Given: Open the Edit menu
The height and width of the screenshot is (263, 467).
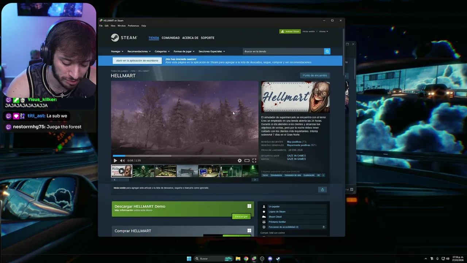Looking at the screenshot, I should 107,26.
